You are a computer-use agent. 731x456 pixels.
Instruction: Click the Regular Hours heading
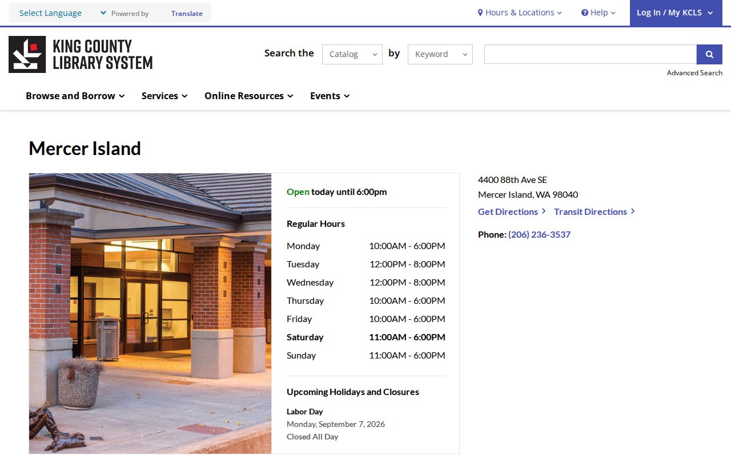point(316,223)
